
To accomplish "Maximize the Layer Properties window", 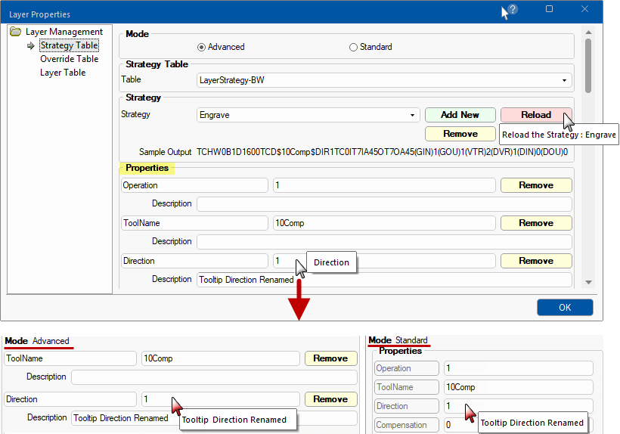I will [549, 10].
